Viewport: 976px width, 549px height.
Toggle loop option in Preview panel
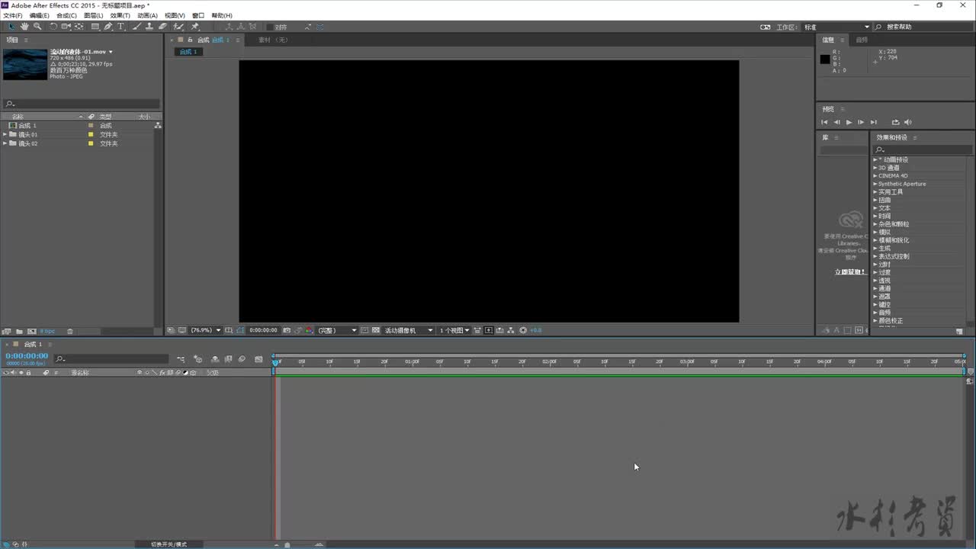[895, 122]
